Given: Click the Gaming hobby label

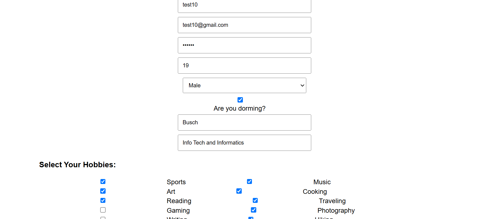Looking at the screenshot, I should (178, 211).
